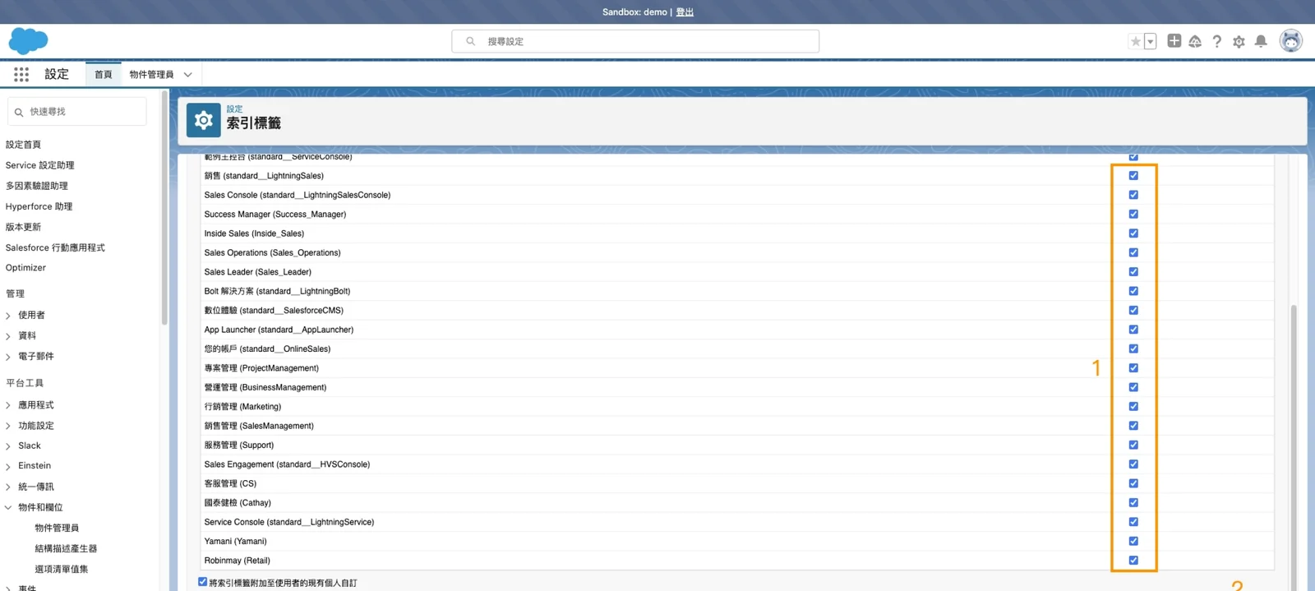
Task: Uncheck the Robinmay (Retail) checkbox
Action: (x=1133, y=561)
